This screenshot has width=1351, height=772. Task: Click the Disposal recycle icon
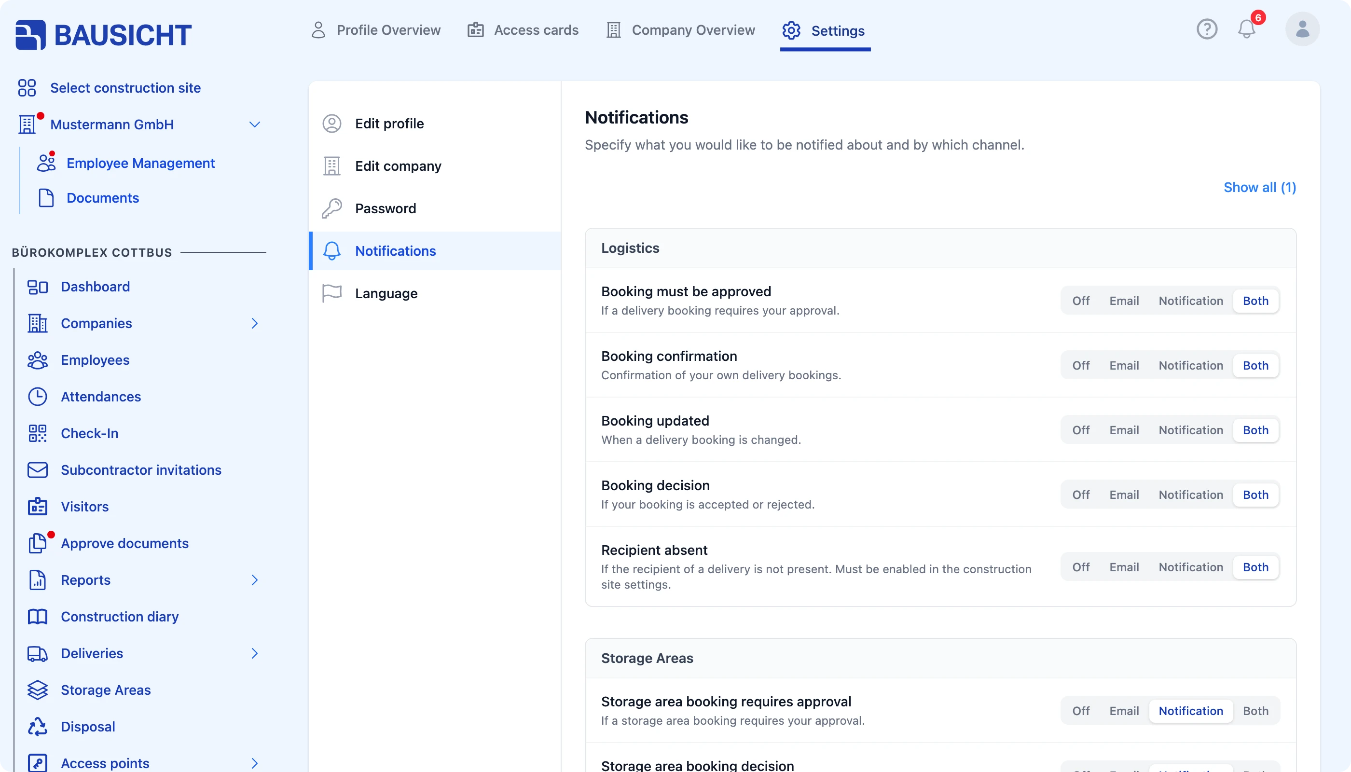pyautogui.click(x=38, y=726)
